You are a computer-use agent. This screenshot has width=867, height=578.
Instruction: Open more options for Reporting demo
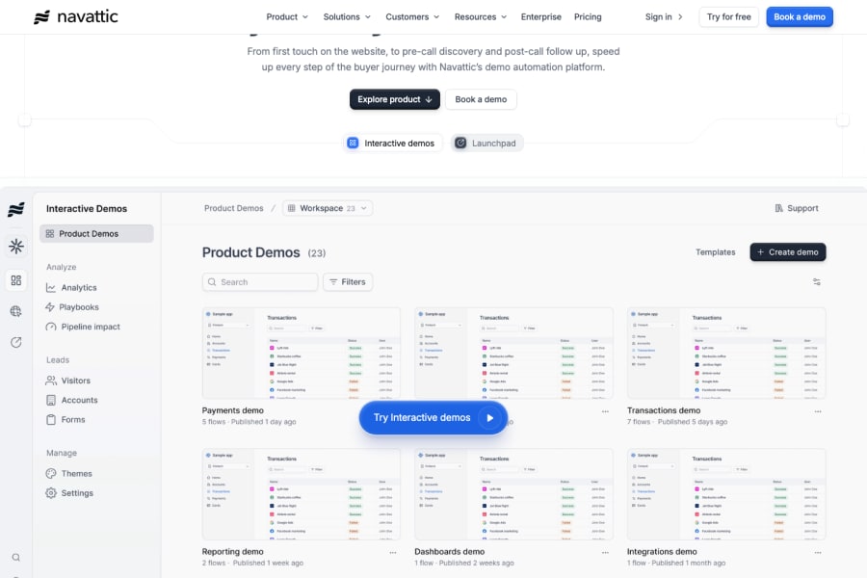393,553
